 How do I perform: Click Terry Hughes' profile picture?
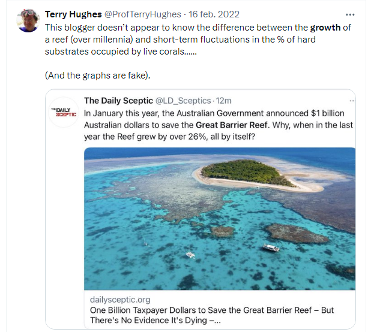pos(26,20)
